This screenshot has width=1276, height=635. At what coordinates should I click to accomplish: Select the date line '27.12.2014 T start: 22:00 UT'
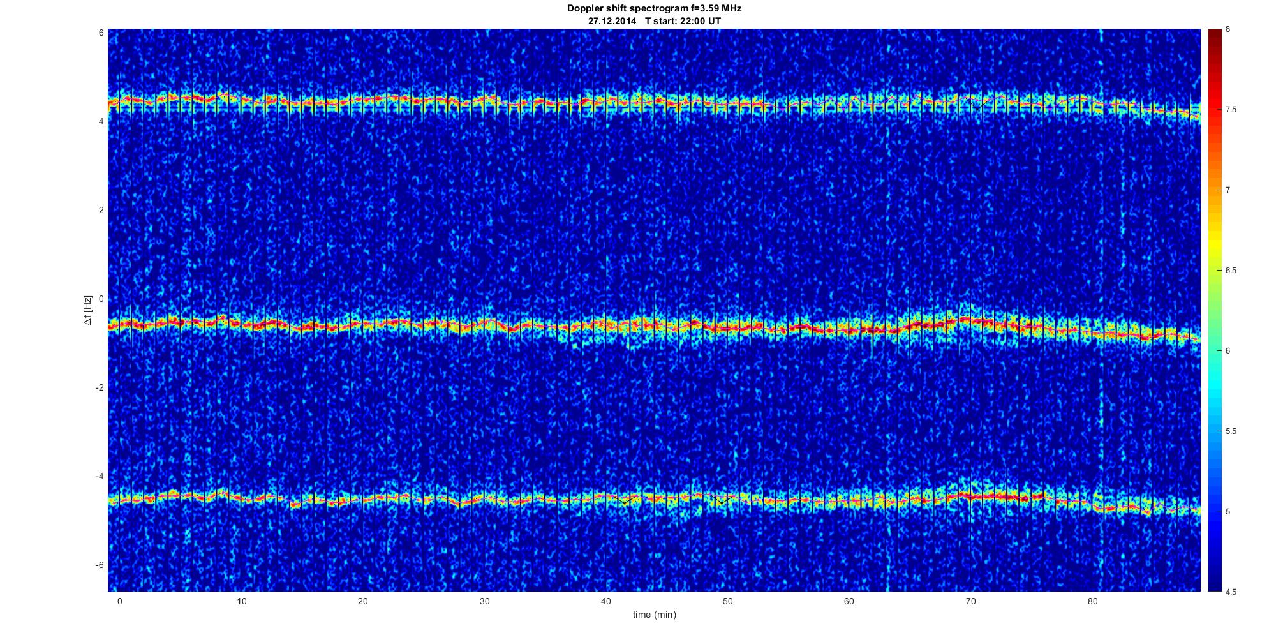pos(655,21)
